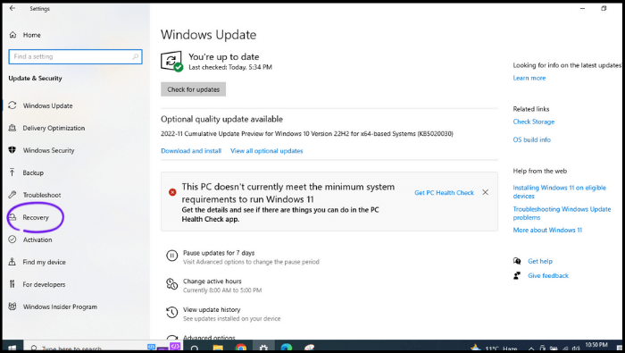The height and width of the screenshot is (353, 625).
Task: Click the Get PC Health Check link
Action: [x=444, y=193]
